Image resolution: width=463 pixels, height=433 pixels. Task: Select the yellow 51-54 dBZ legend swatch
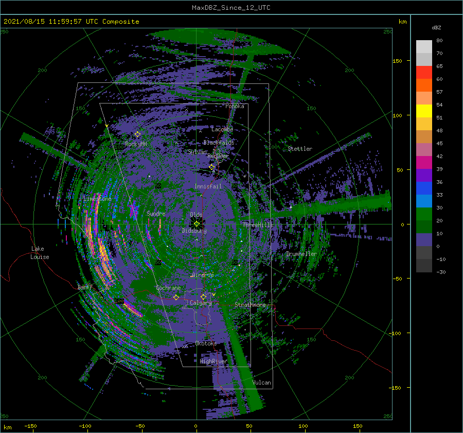point(424,111)
